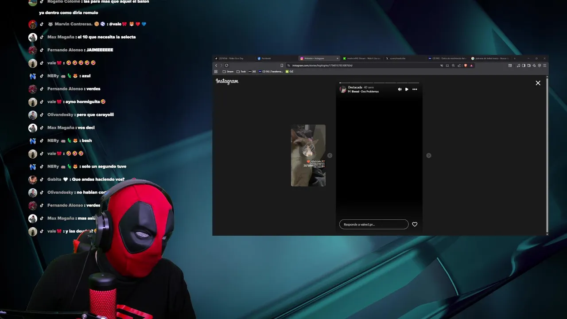
Task: Go back in the browser
Action: [x=216, y=66]
